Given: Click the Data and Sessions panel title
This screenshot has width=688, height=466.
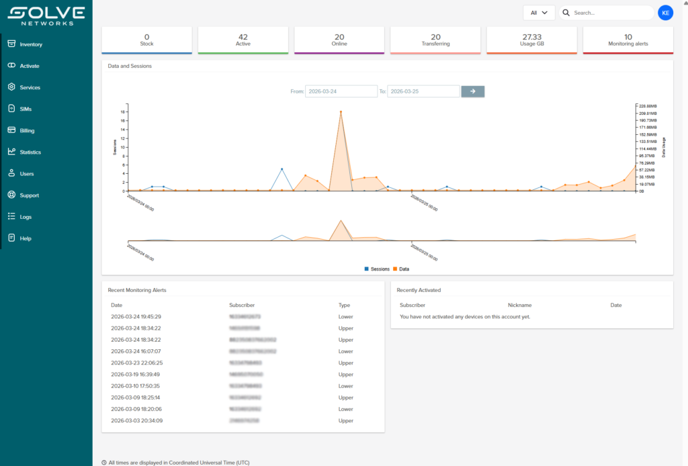Looking at the screenshot, I should click(x=130, y=66).
